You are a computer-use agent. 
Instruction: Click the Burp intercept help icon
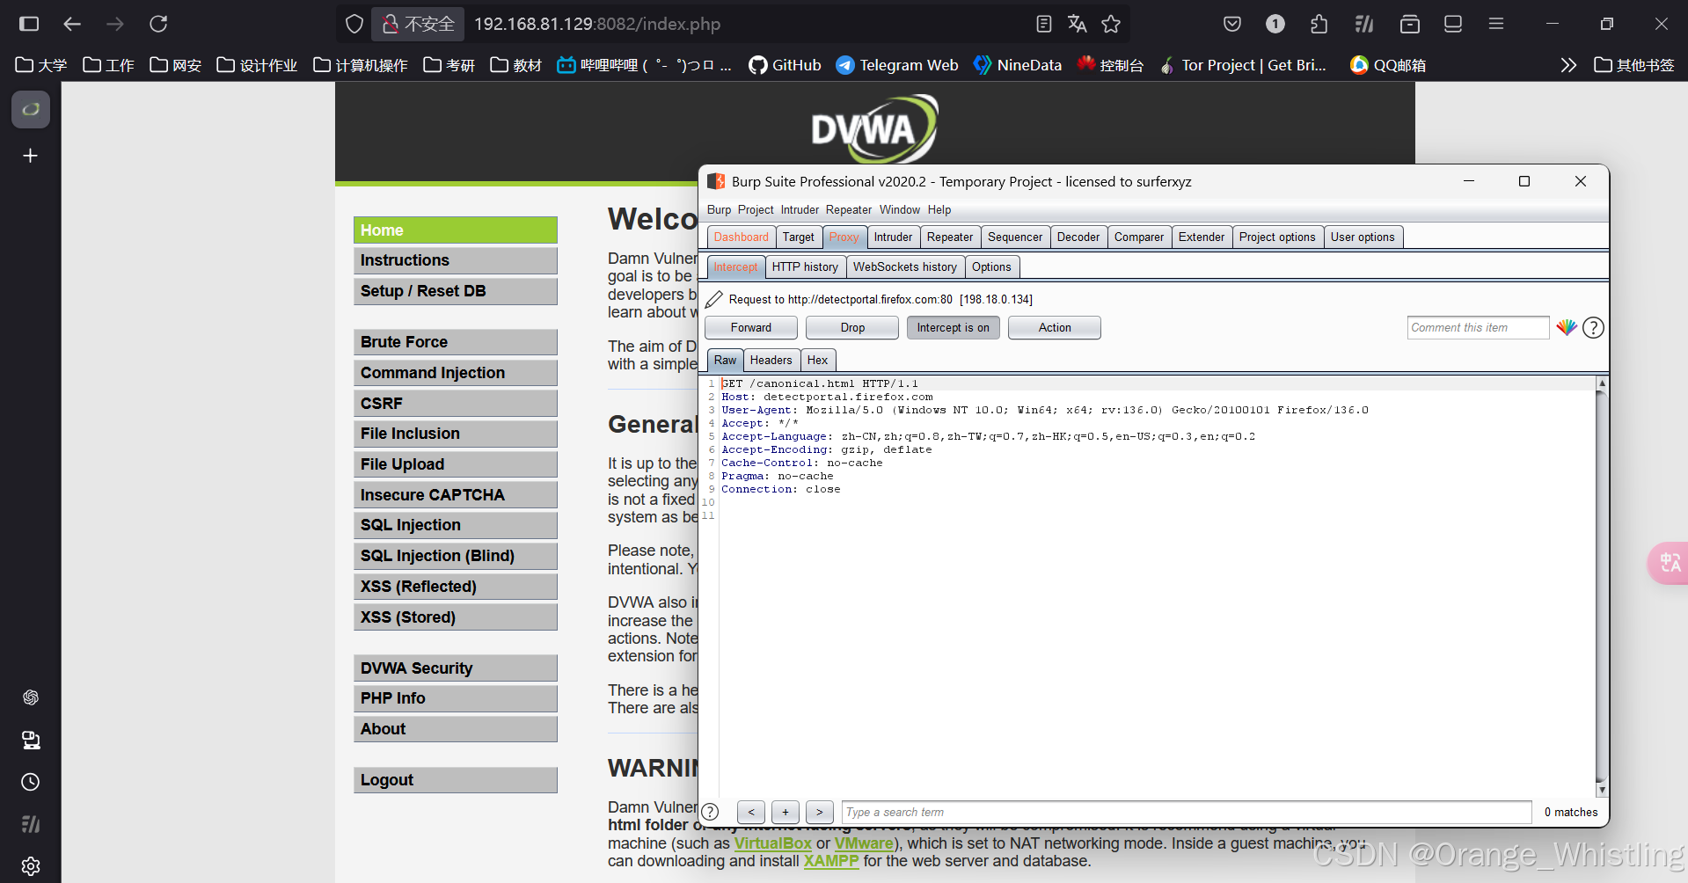pos(1593,328)
